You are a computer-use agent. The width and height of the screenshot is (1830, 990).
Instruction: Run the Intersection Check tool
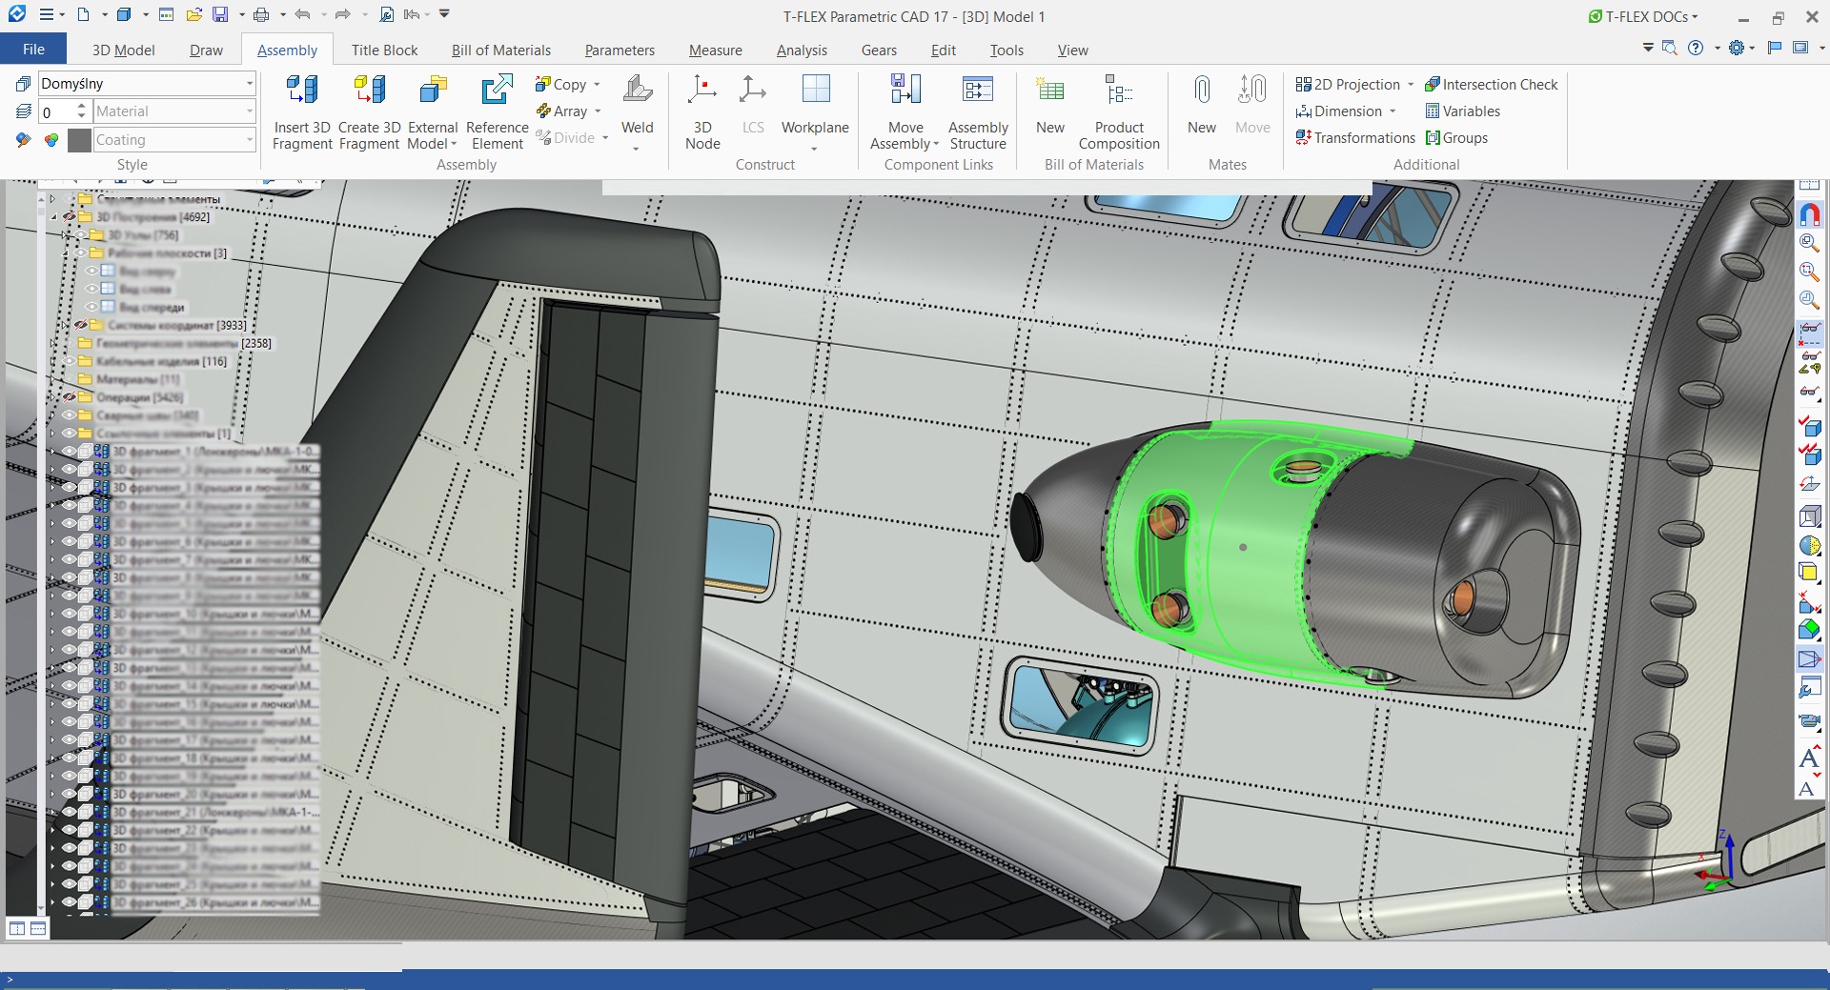(x=1492, y=85)
